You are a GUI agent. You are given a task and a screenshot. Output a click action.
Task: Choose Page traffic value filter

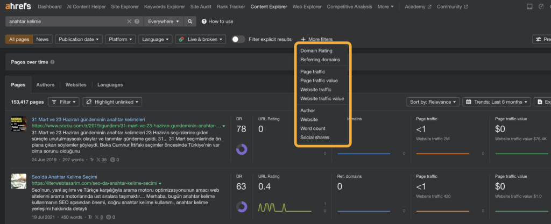click(x=319, y=81)
